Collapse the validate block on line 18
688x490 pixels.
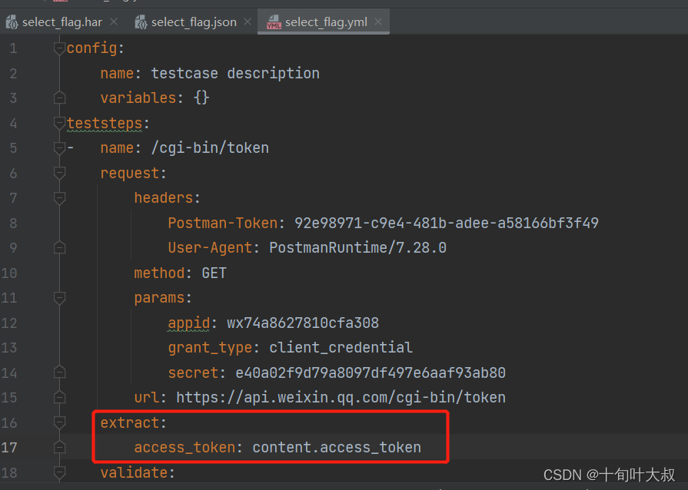59,472
